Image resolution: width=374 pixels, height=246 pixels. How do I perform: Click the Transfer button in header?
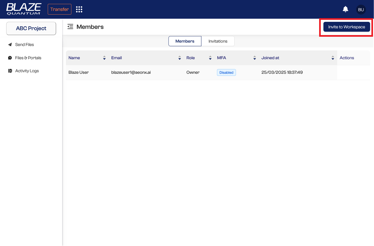[x=59, y=9]
